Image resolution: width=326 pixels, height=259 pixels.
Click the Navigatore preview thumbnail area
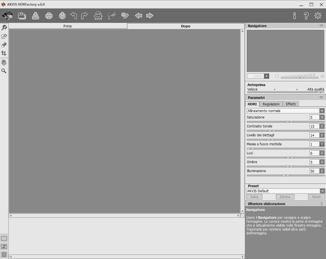[285, 51]
